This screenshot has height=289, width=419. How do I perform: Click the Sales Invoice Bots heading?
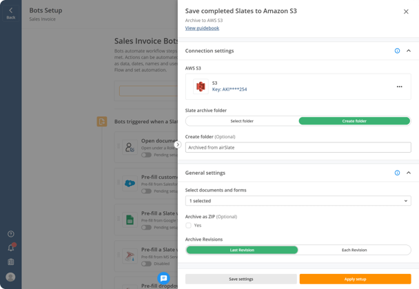tap(146, 41)
